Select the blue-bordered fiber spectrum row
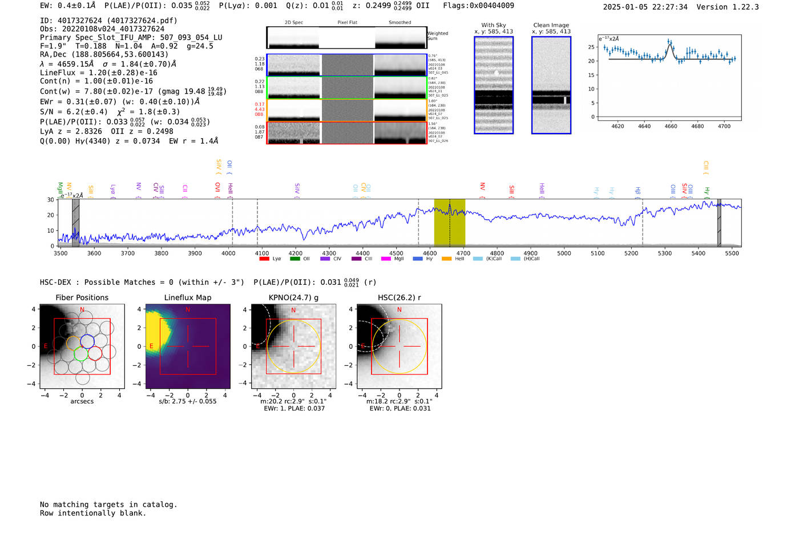 [x=347, y=65]
